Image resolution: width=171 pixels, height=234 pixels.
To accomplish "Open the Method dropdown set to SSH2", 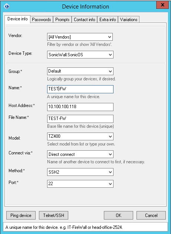I will [x=80, y=172].
